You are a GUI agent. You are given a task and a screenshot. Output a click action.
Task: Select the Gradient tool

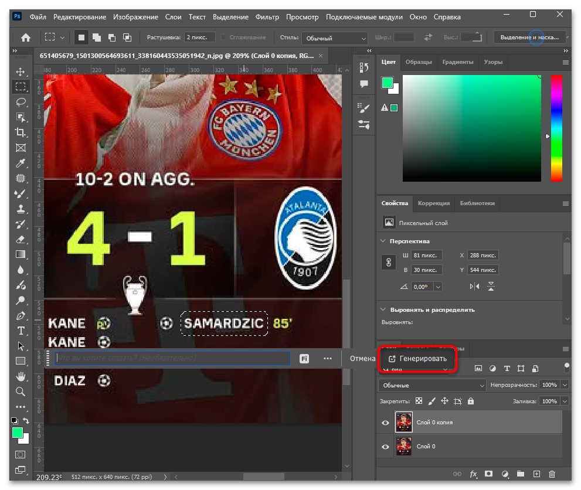[21, 254]
